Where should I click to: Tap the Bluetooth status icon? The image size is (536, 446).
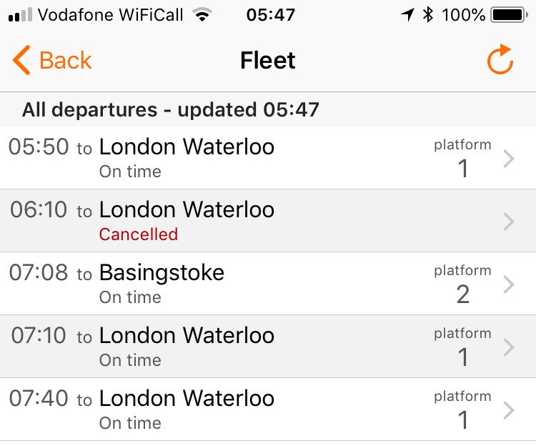[x=427, y=14]
